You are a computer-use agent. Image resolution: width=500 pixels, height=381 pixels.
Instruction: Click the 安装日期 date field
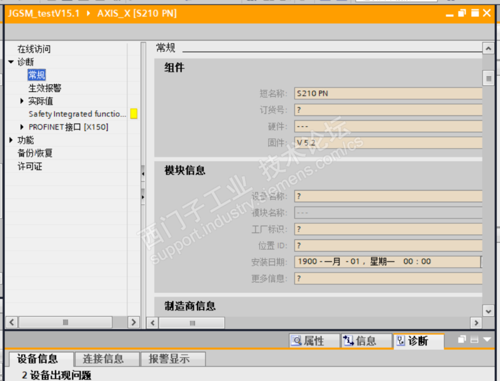pyautogui.click(x=387, y=262)
